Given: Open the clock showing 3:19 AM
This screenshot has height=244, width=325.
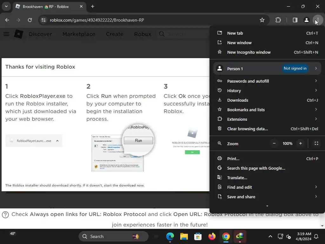Looking at the screenshot, I should [304, 236].
